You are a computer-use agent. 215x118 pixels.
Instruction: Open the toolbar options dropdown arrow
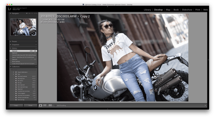pos(205,105)
